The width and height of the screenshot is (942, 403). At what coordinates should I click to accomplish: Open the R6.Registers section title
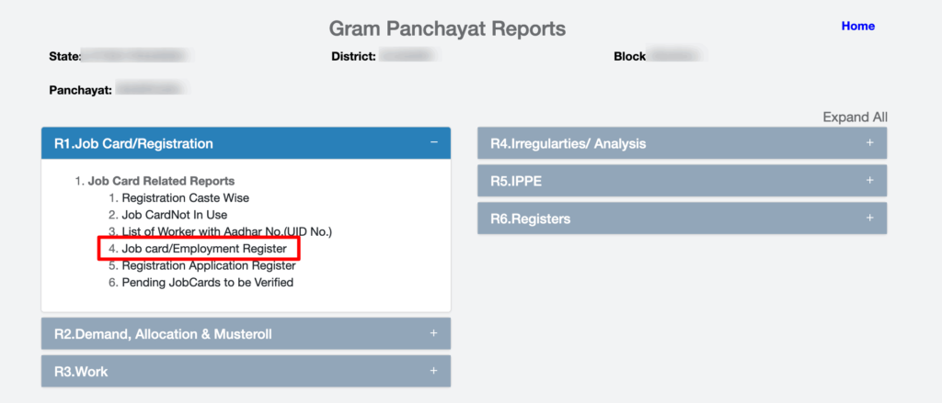(530, 219)
